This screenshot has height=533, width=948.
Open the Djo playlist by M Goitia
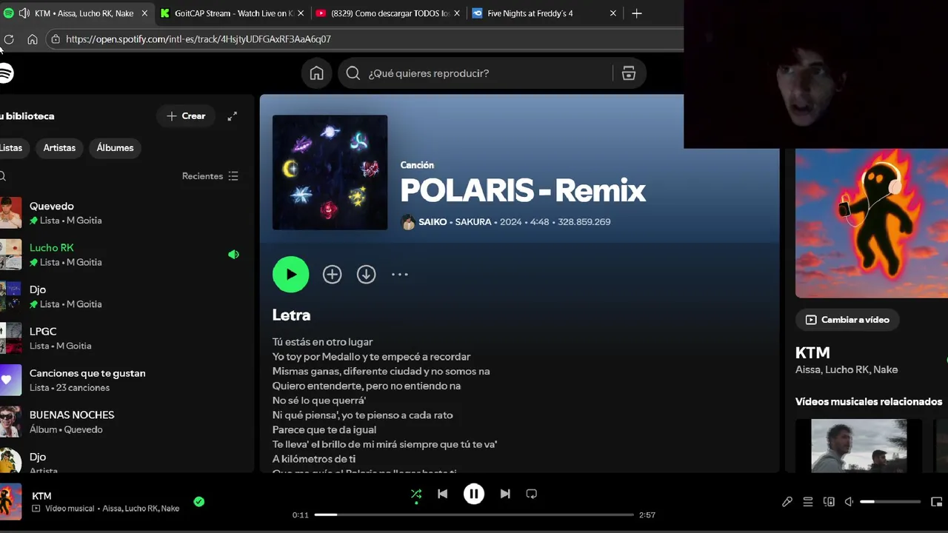pyautogui.click(x=124, y=296)
